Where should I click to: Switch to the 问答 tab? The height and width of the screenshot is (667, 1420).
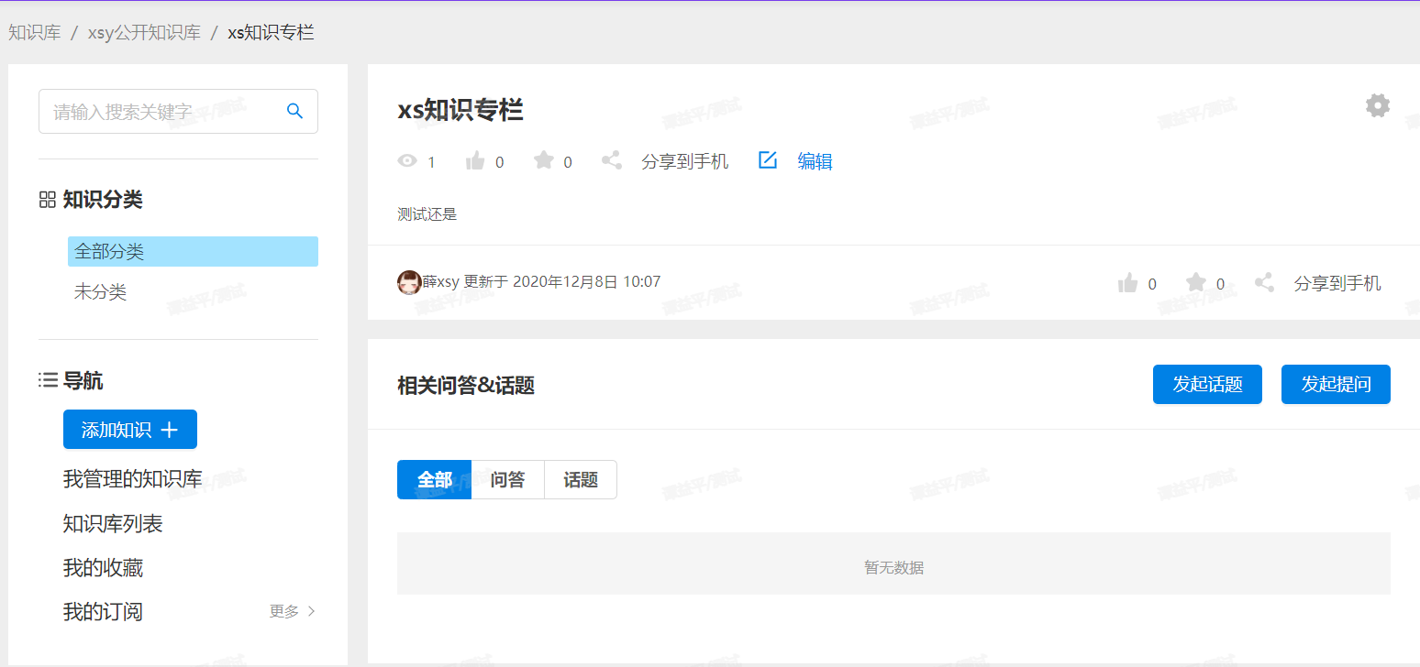pyautogui.click(x=507, y=479)
